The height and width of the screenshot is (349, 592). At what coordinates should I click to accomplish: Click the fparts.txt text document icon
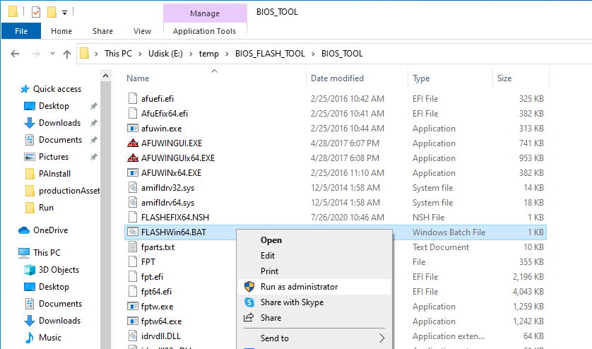click(x=133, y=247)
